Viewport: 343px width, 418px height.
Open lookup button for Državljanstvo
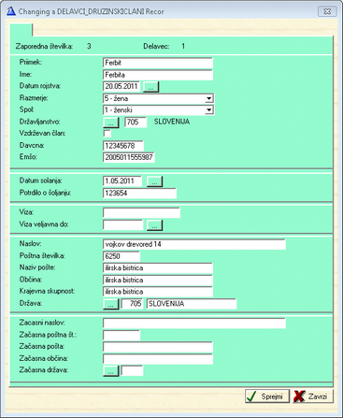[x=111, y=123]
